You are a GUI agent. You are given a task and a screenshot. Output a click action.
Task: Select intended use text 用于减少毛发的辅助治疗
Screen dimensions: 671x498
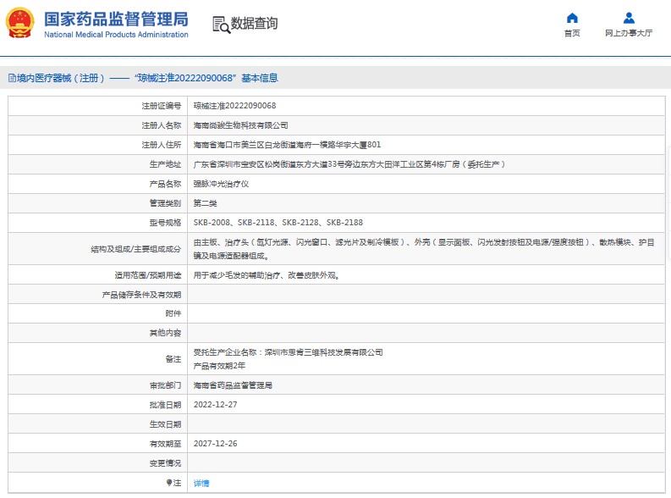point(267,275)
